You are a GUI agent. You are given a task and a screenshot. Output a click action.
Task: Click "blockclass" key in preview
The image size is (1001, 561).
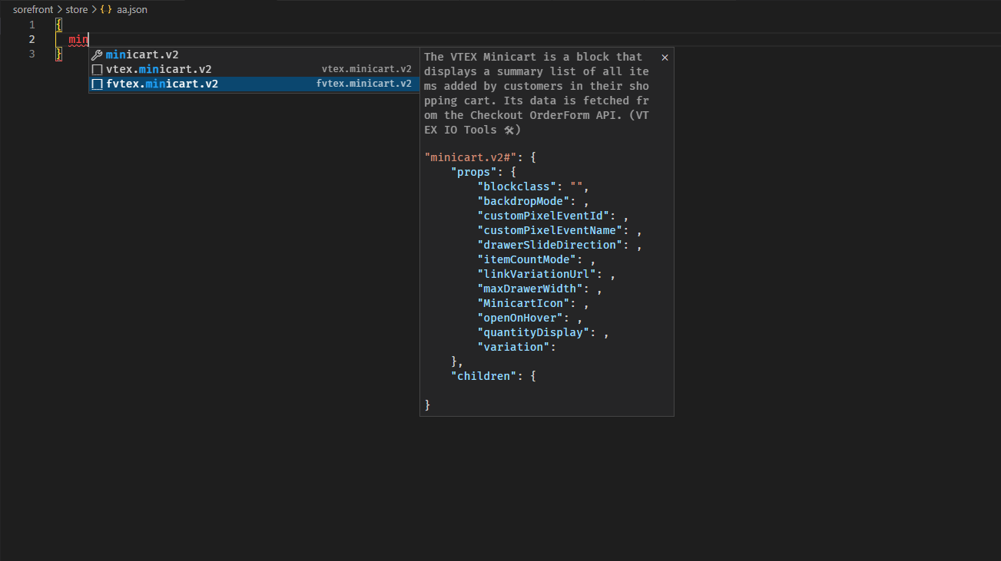coord(517,186)
